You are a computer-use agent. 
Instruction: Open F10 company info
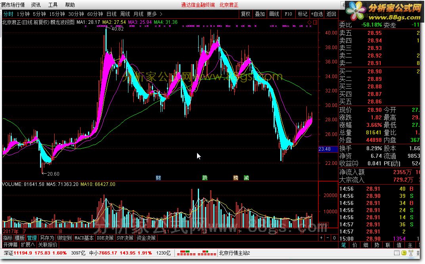point(288,14)
